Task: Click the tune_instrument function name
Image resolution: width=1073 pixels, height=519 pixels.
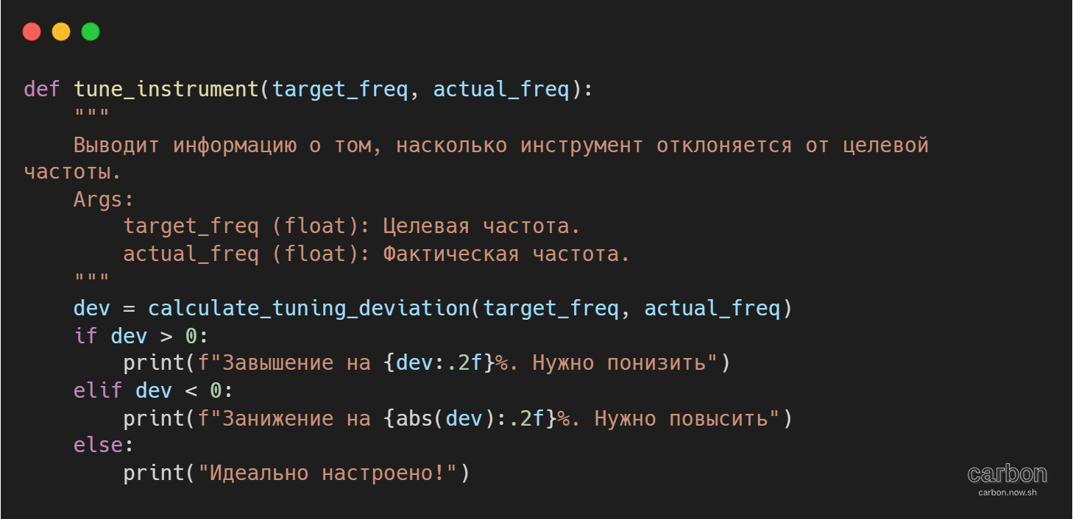Action: click(167, 90)
